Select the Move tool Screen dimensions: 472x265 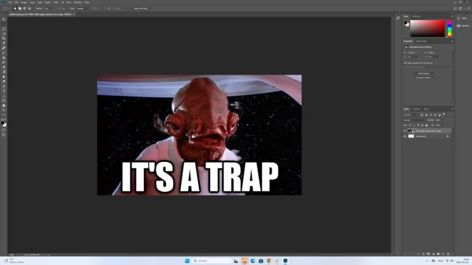coord(4,19)
